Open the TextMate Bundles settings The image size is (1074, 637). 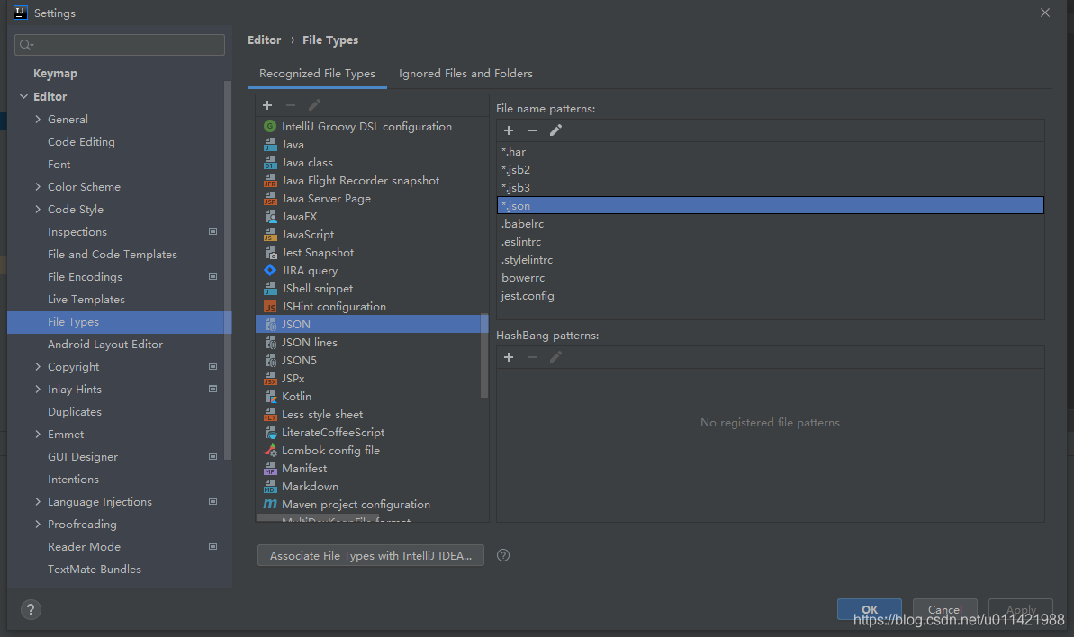pos(95,570)
